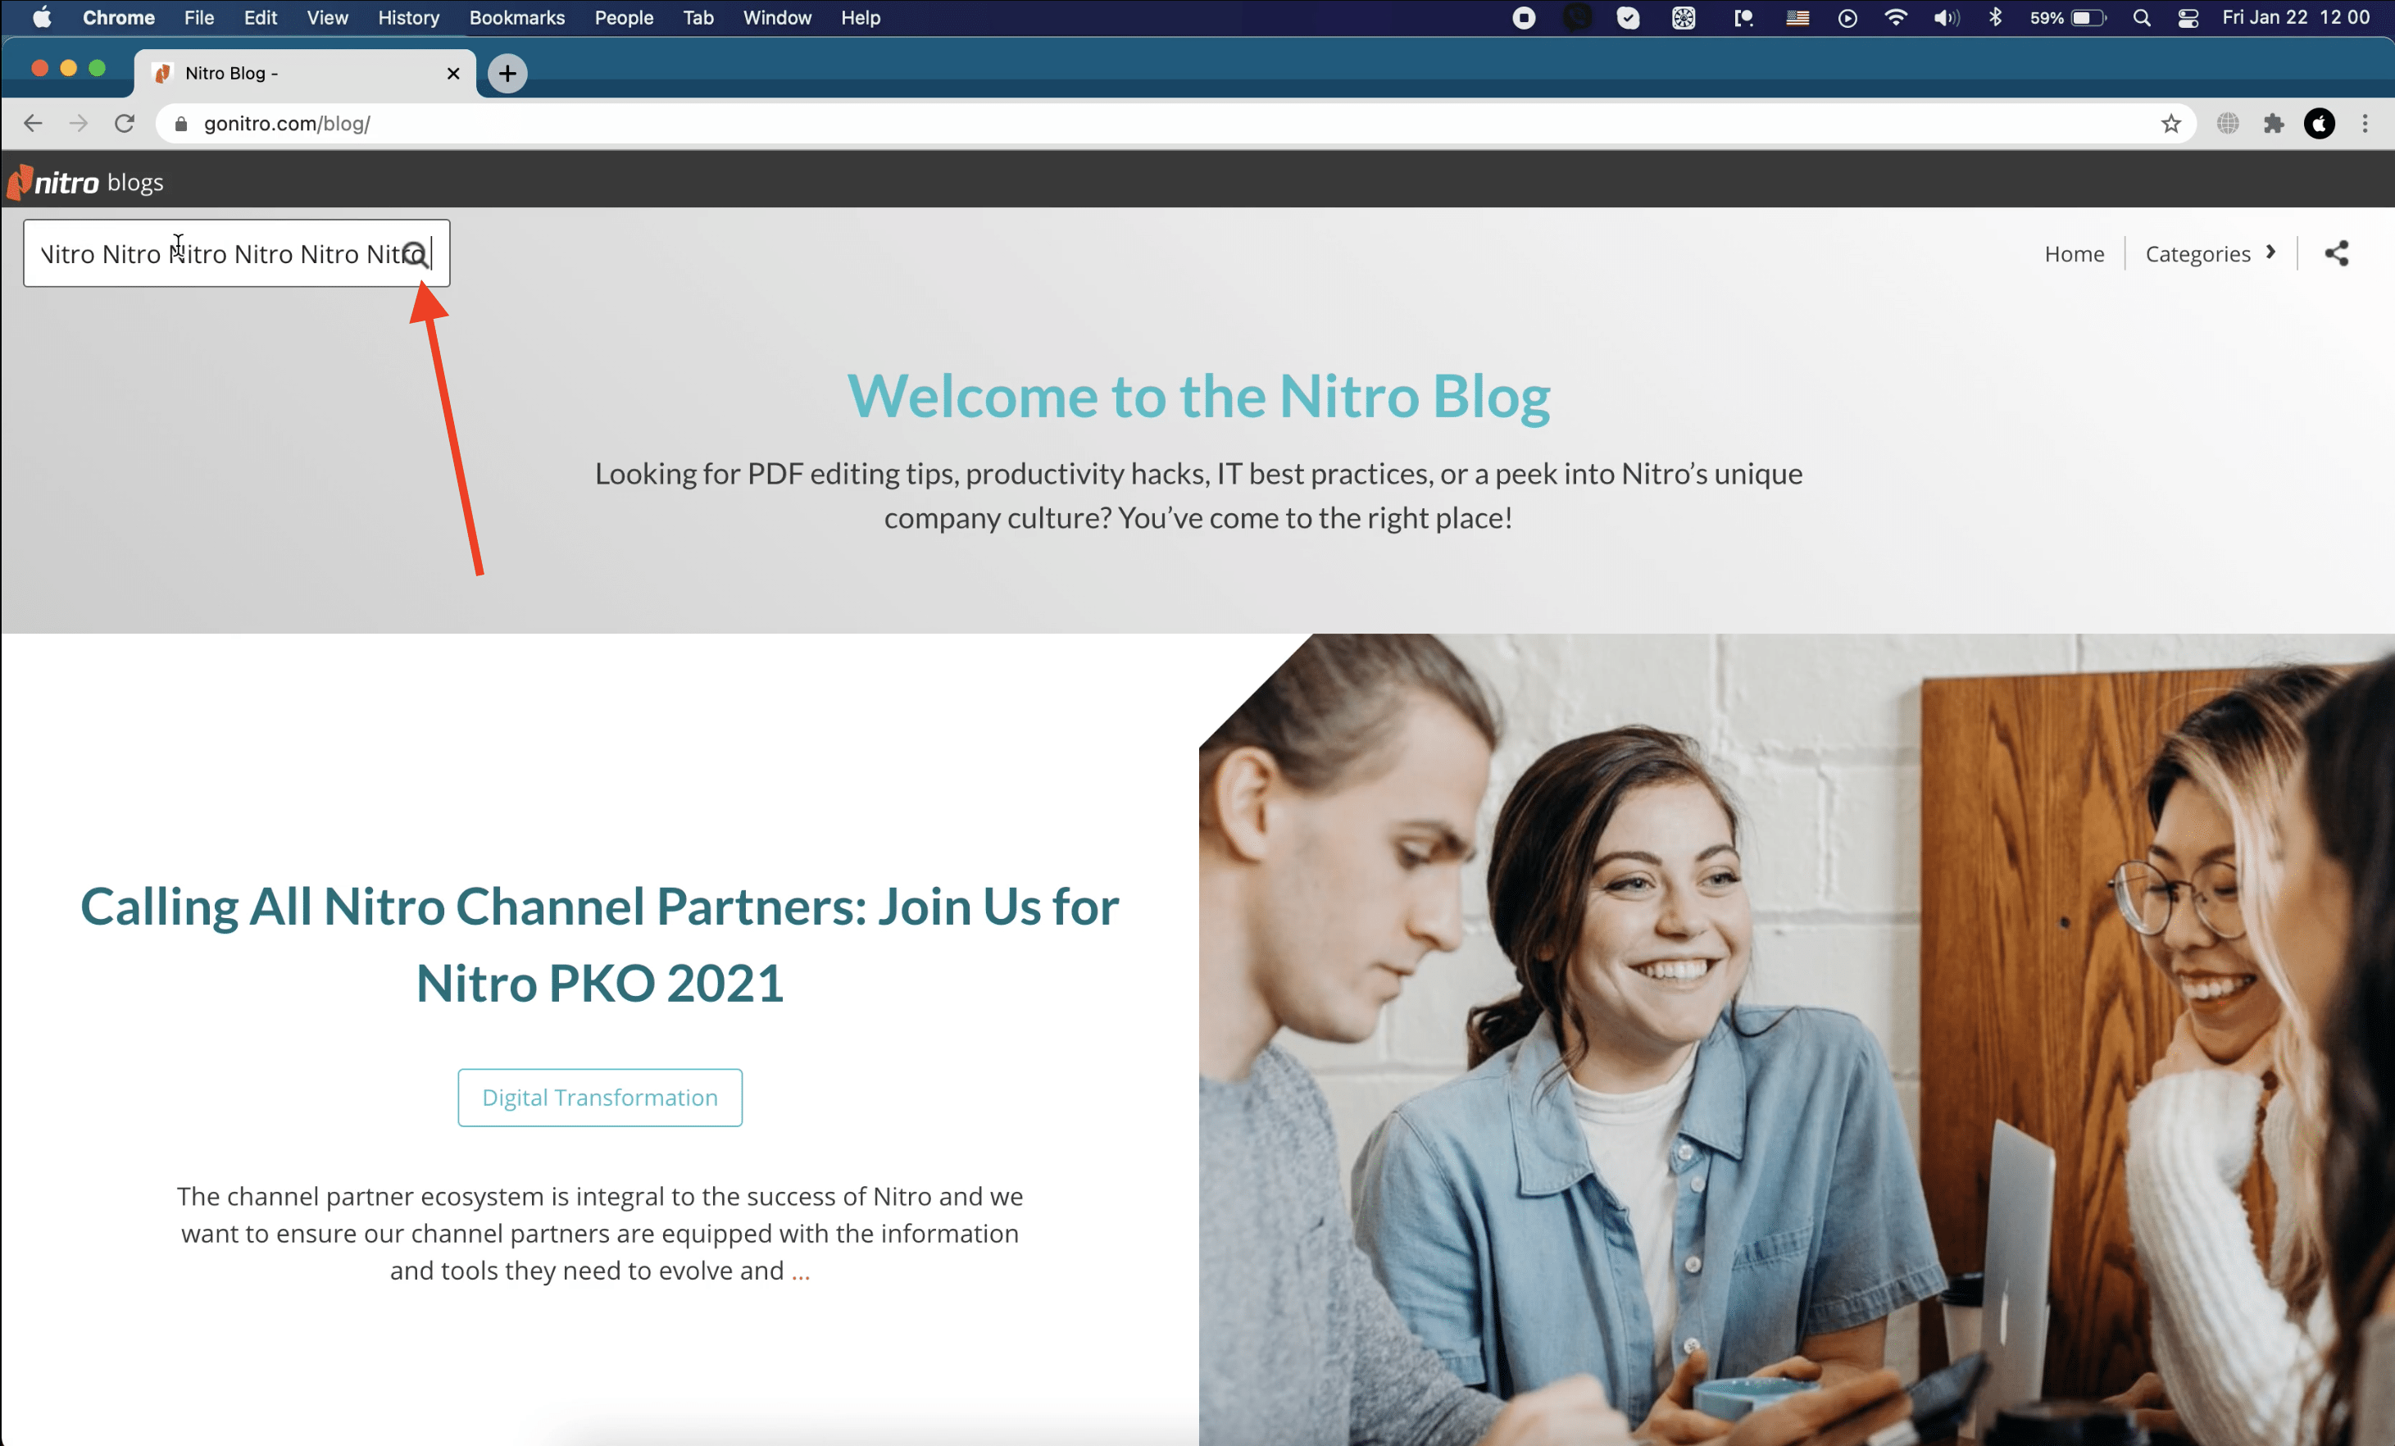Open Chrome three-dot menu
The height and width of the screenshot is (1446, 2395).
tap(2365, 124)
